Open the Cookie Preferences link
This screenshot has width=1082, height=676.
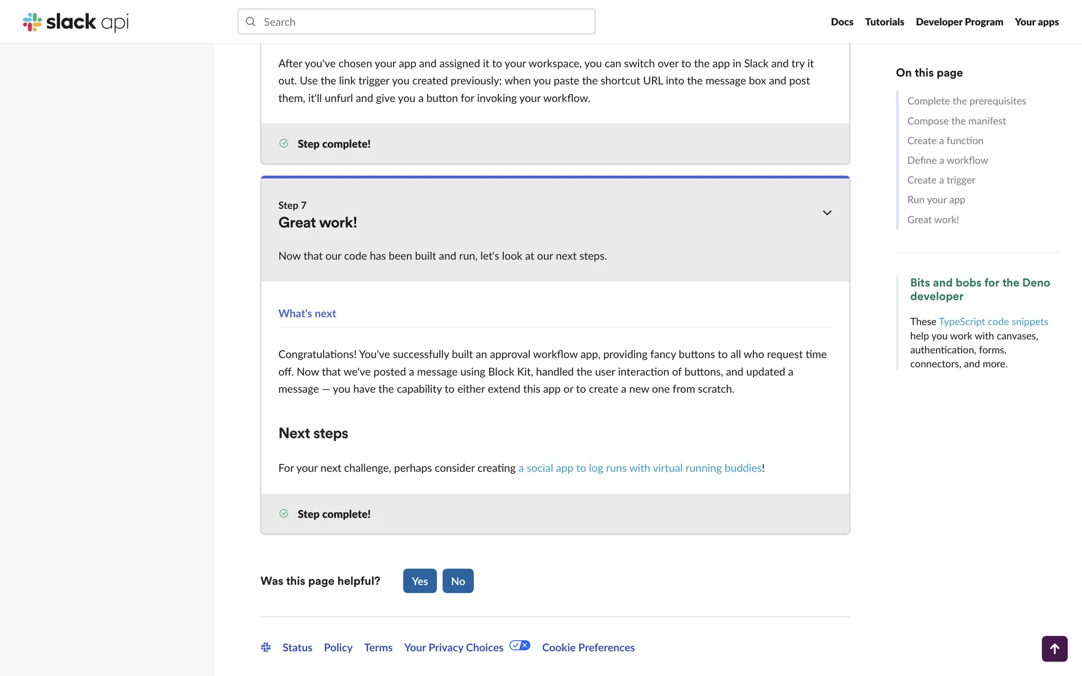coord(588,648)
